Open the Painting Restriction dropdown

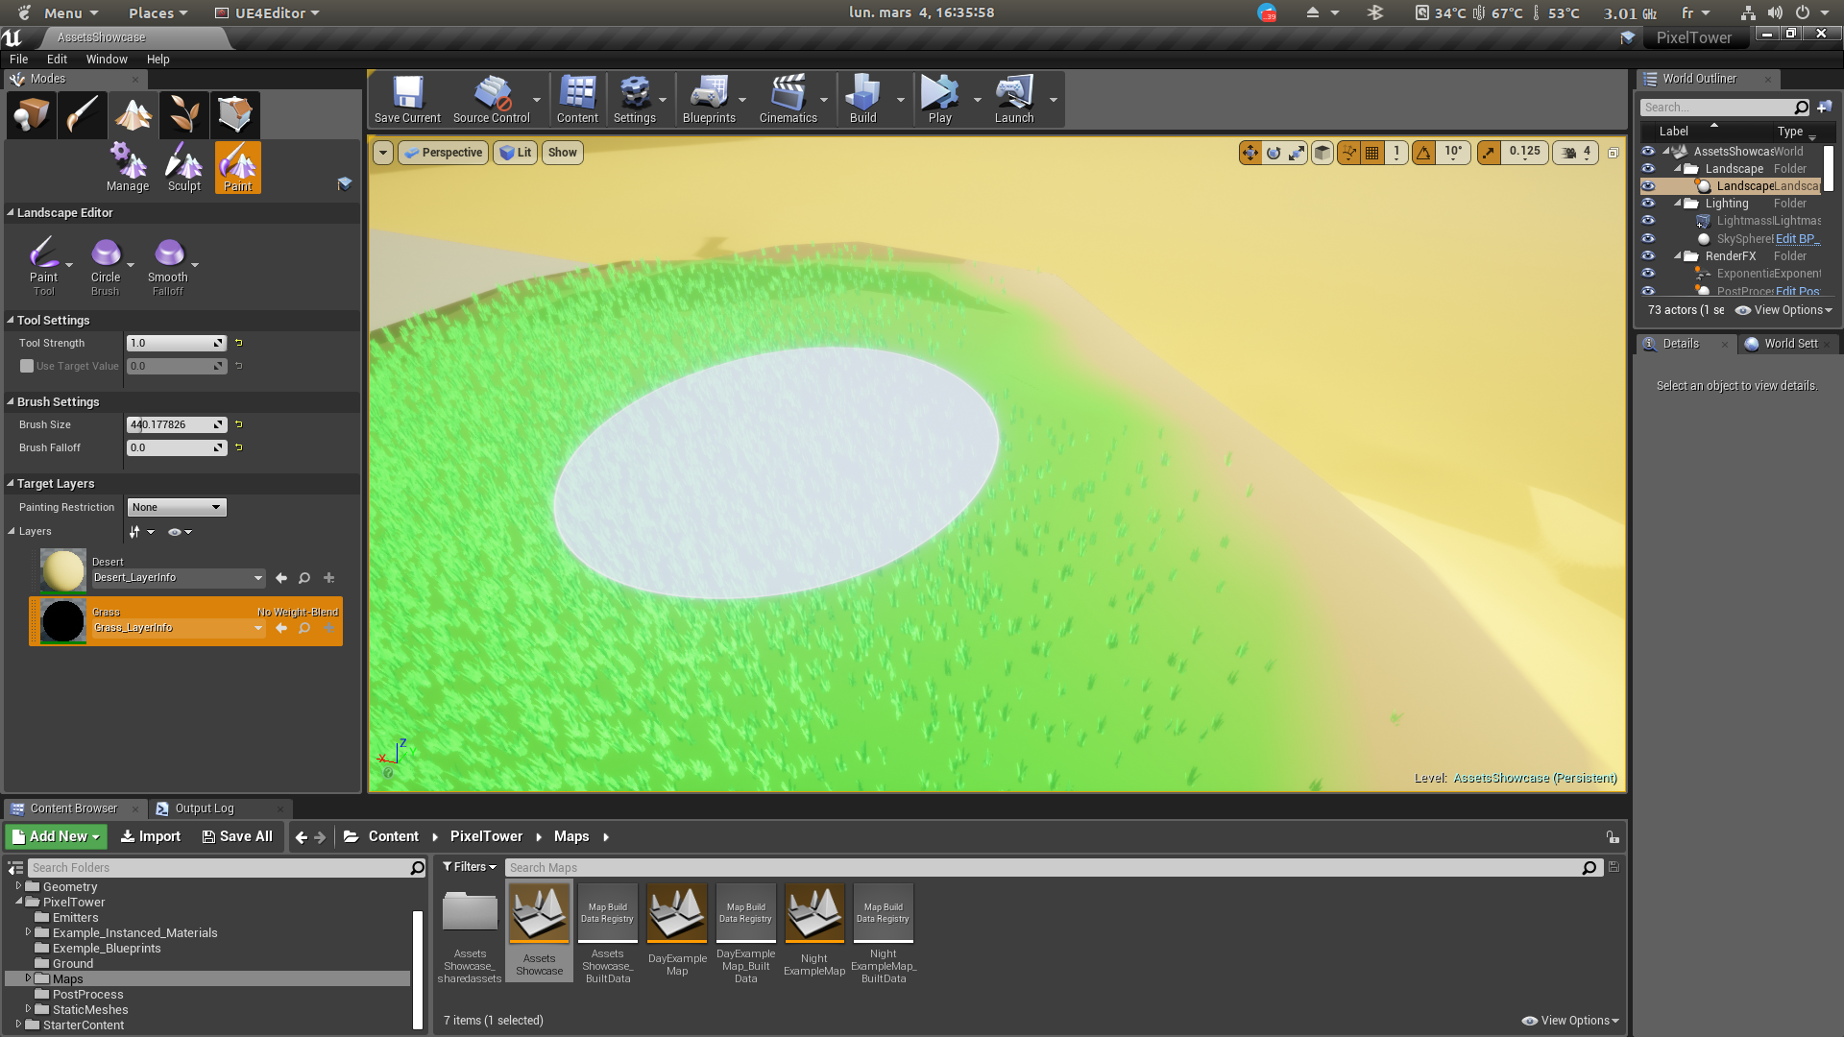177,507
